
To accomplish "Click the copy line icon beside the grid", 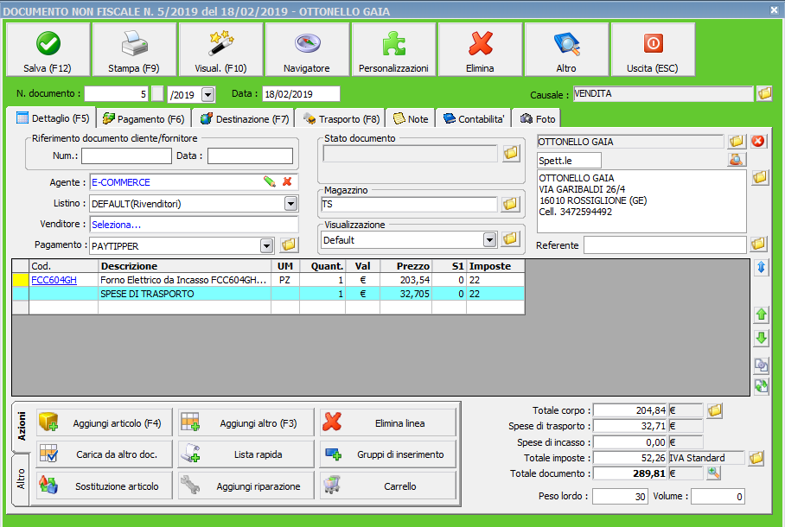I will 761,365.
